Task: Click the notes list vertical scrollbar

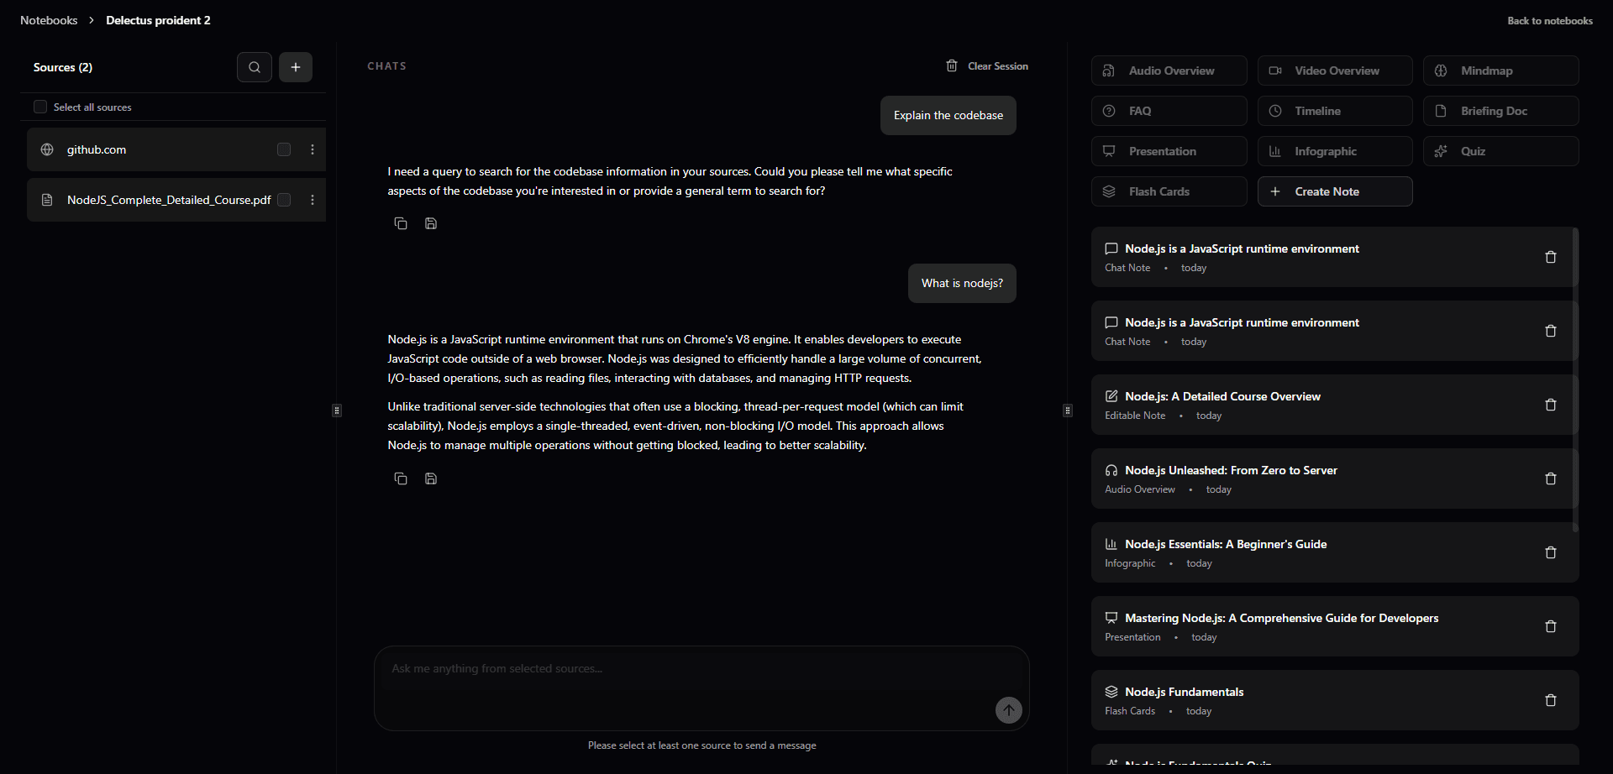Action: [1575, 379]
